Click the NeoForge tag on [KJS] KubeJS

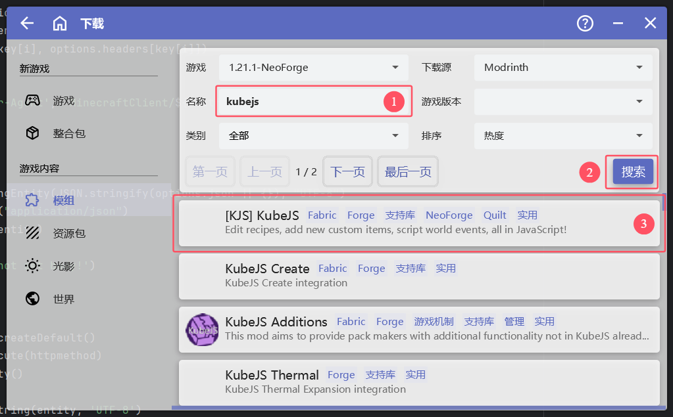[449, 215]
